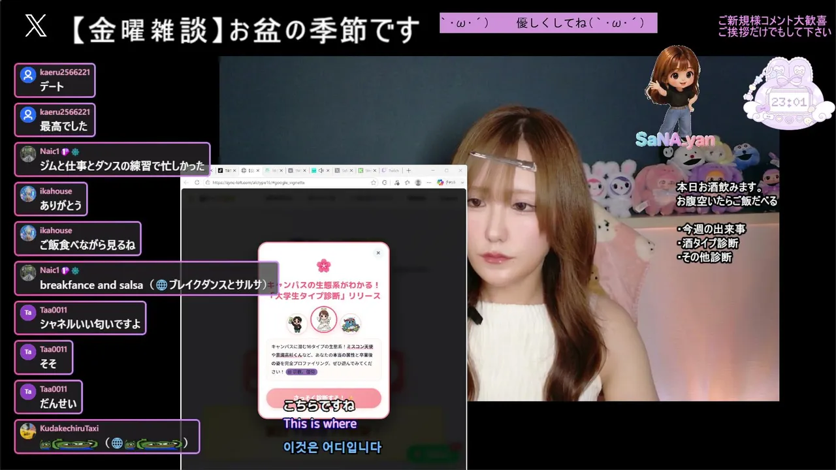Click the pink sakura flower icon in popup
This screenshot has height=470, width=836.
[x=323, y=265]
